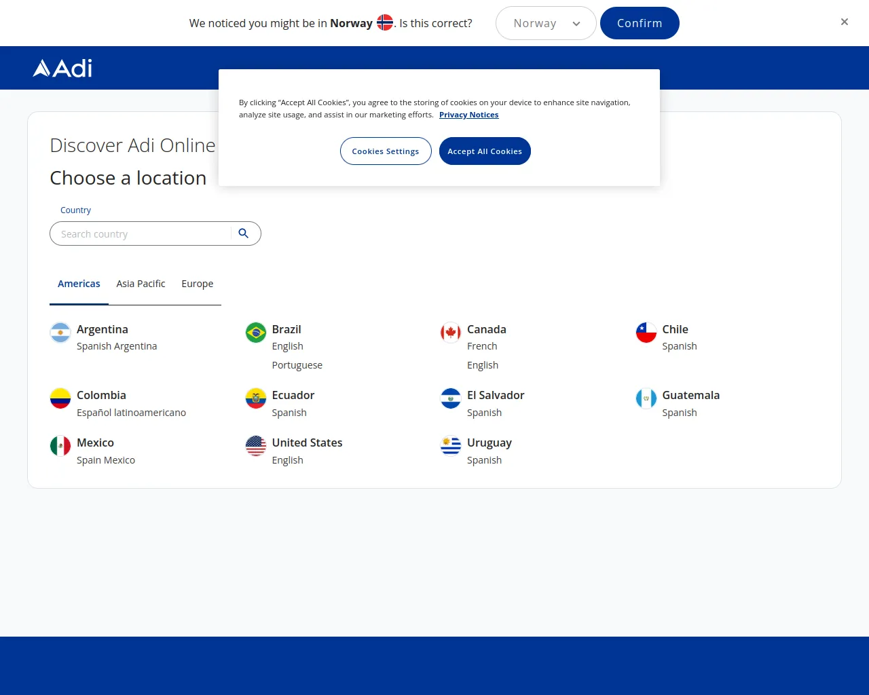Screen dimensions: 869x695
Task: Click the United States country name
Action: pyautogui.click(x=307, y=443)
